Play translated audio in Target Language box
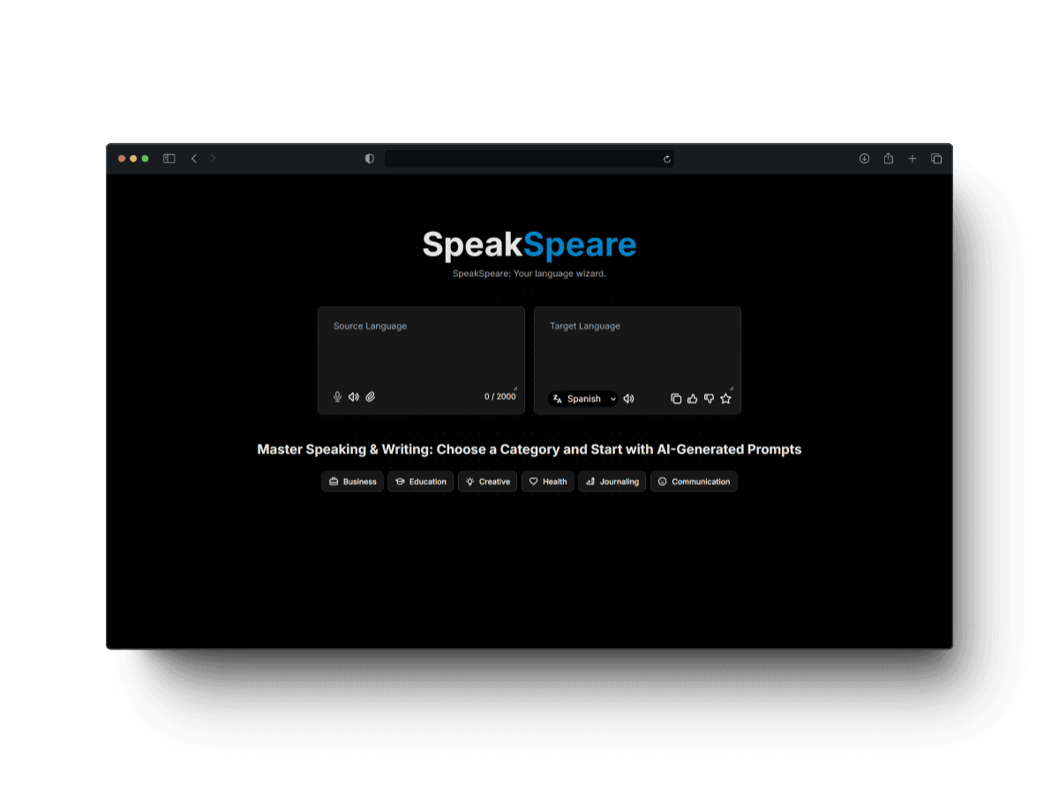 (x=629, y=399)
